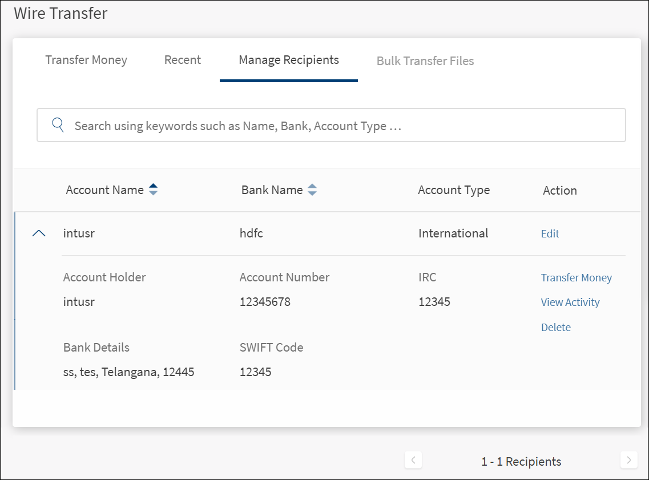Collapse the intusr recipient details row
Image resolution: width=649 pixels, height=480 pixels.
(39, 233)
